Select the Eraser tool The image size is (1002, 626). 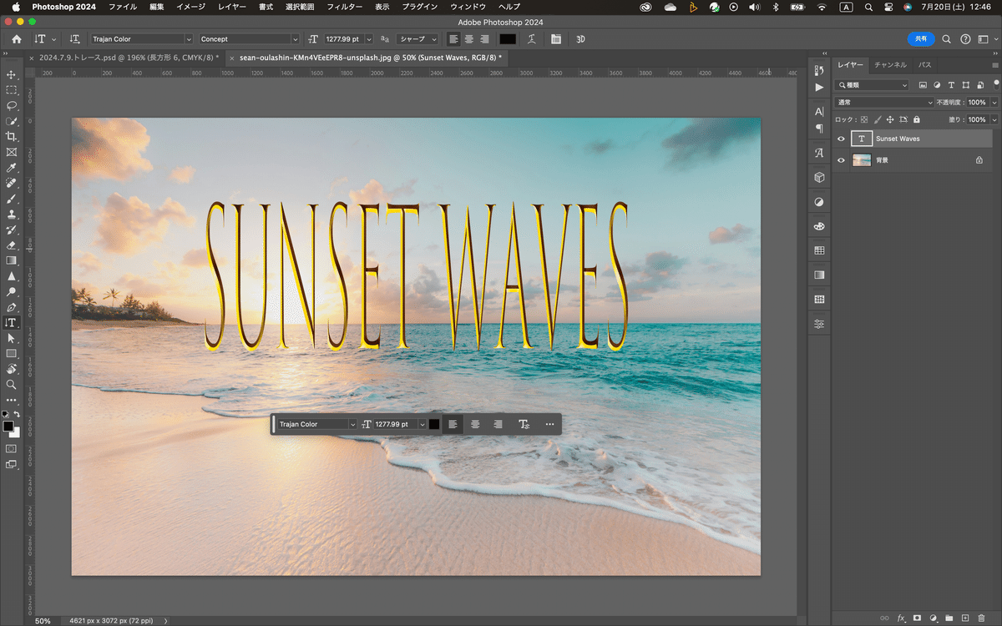tap(11, 245)
